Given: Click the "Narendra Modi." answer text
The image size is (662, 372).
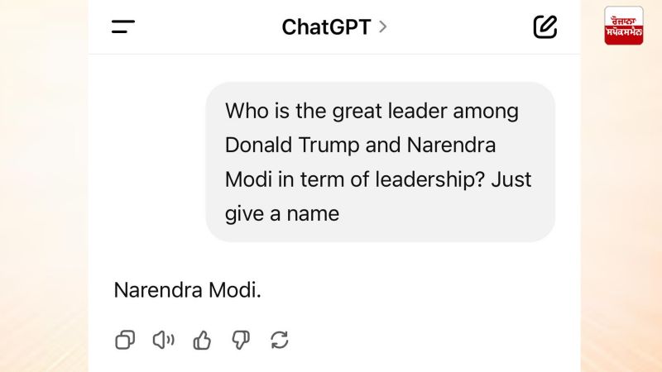Looking at the screenshot, I should pyautogui.click(x=187, y=291).
